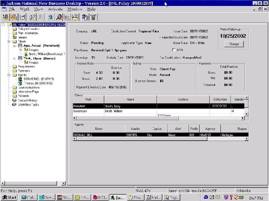
Task: Click the calculator icon in the toolbar
Action: tap(94, 17)
